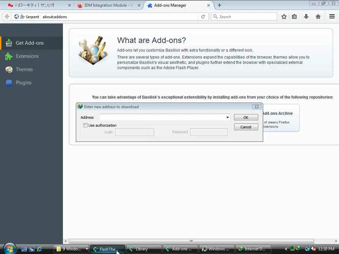This screenshot has height=254, width=339.
Task: Click the 12:30 PM clock
Action: pos(326,249)
